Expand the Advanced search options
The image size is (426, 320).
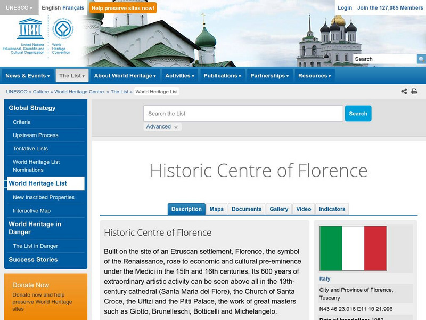tap(158, 126)
